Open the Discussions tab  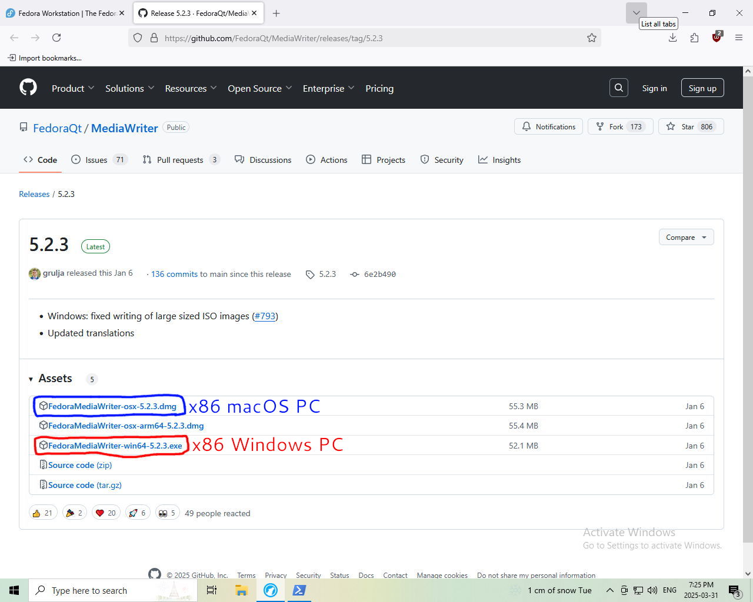263,160
